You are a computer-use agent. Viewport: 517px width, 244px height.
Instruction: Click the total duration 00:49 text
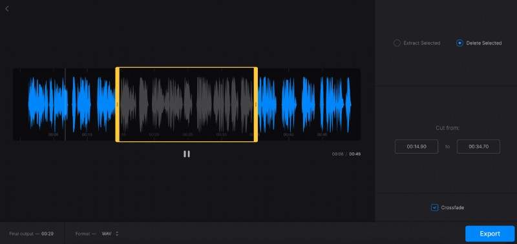click(x=355, y=154)
